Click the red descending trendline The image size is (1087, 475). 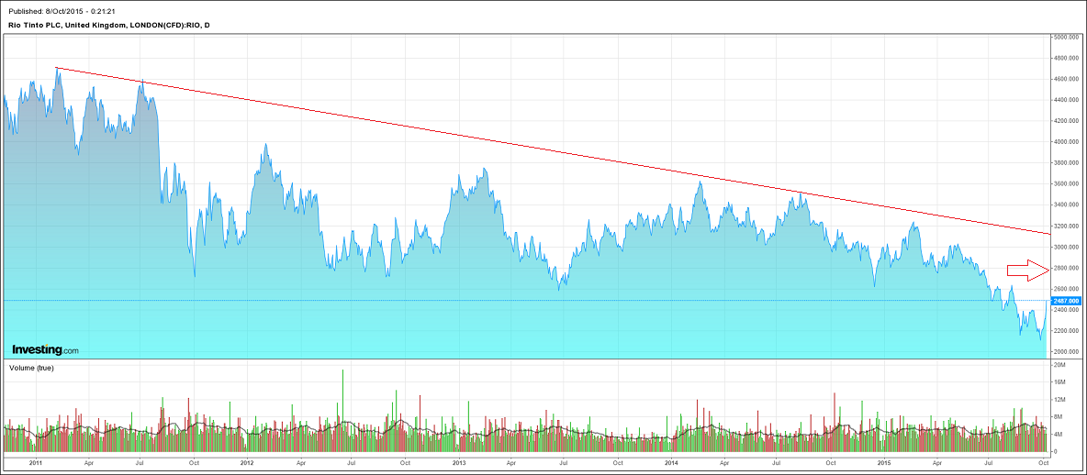(x=551, y=150)
